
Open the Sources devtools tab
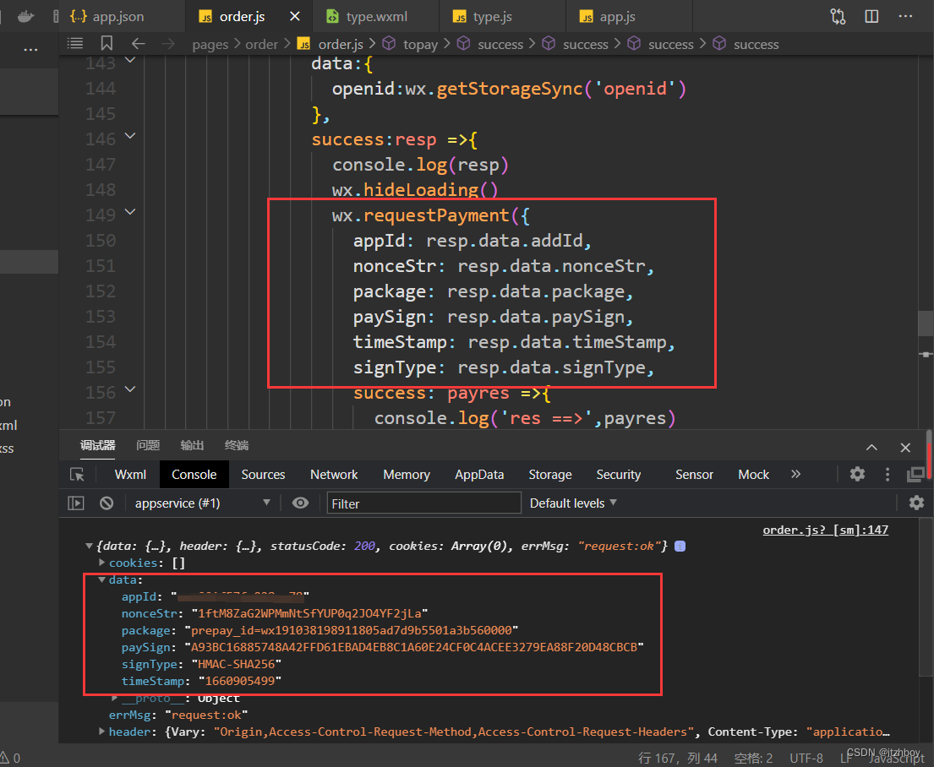click(x=263, y=475)
